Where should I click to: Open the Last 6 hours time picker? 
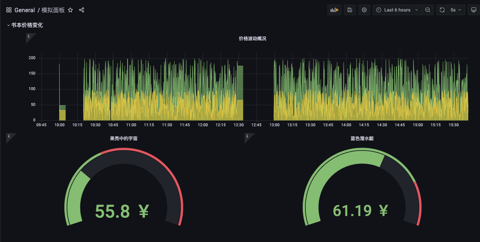397,10
